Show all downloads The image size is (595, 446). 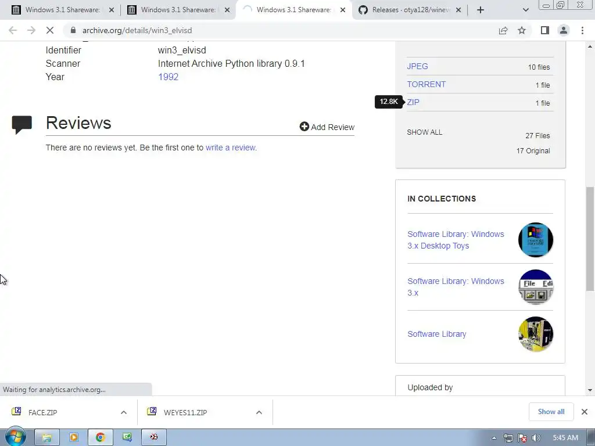click(551, 412)
